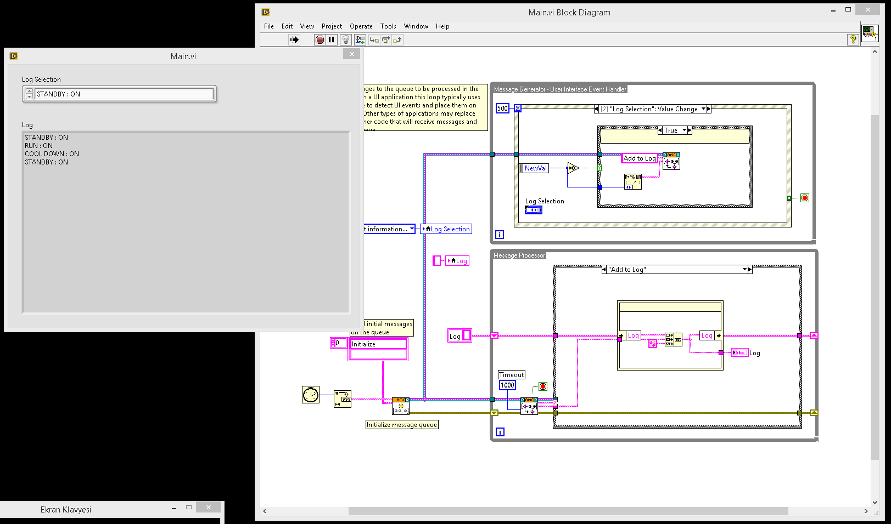The width and height of the screenshot is (891, 524).
Task: Open the Edit menu
Action: coord(287,26)
